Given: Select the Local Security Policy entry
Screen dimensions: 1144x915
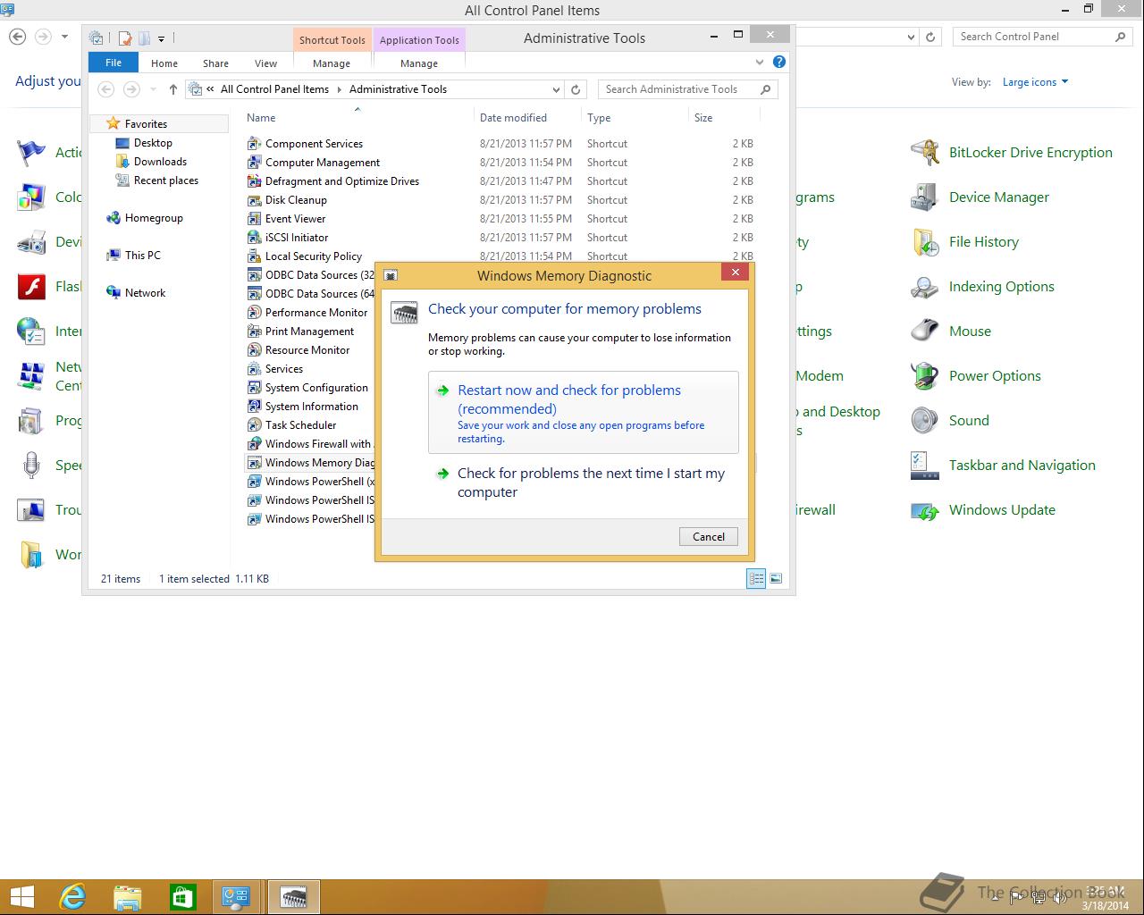Looking at the screenshot, I should (313, 256).
